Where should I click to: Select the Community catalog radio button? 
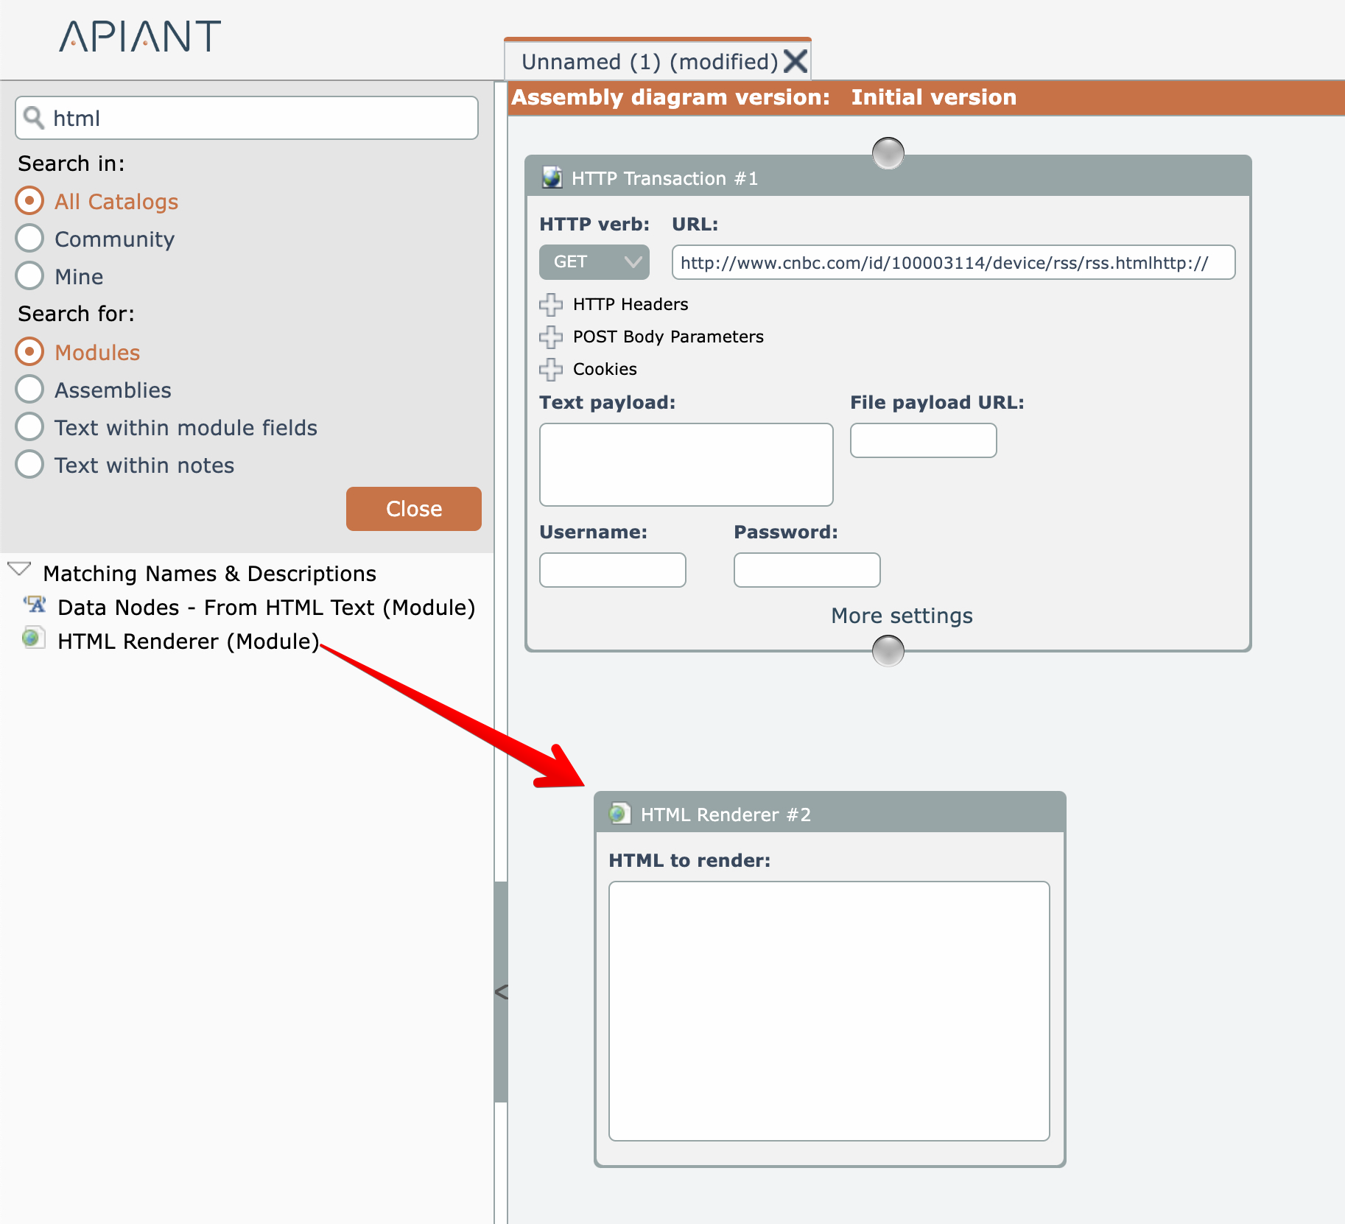29,239
